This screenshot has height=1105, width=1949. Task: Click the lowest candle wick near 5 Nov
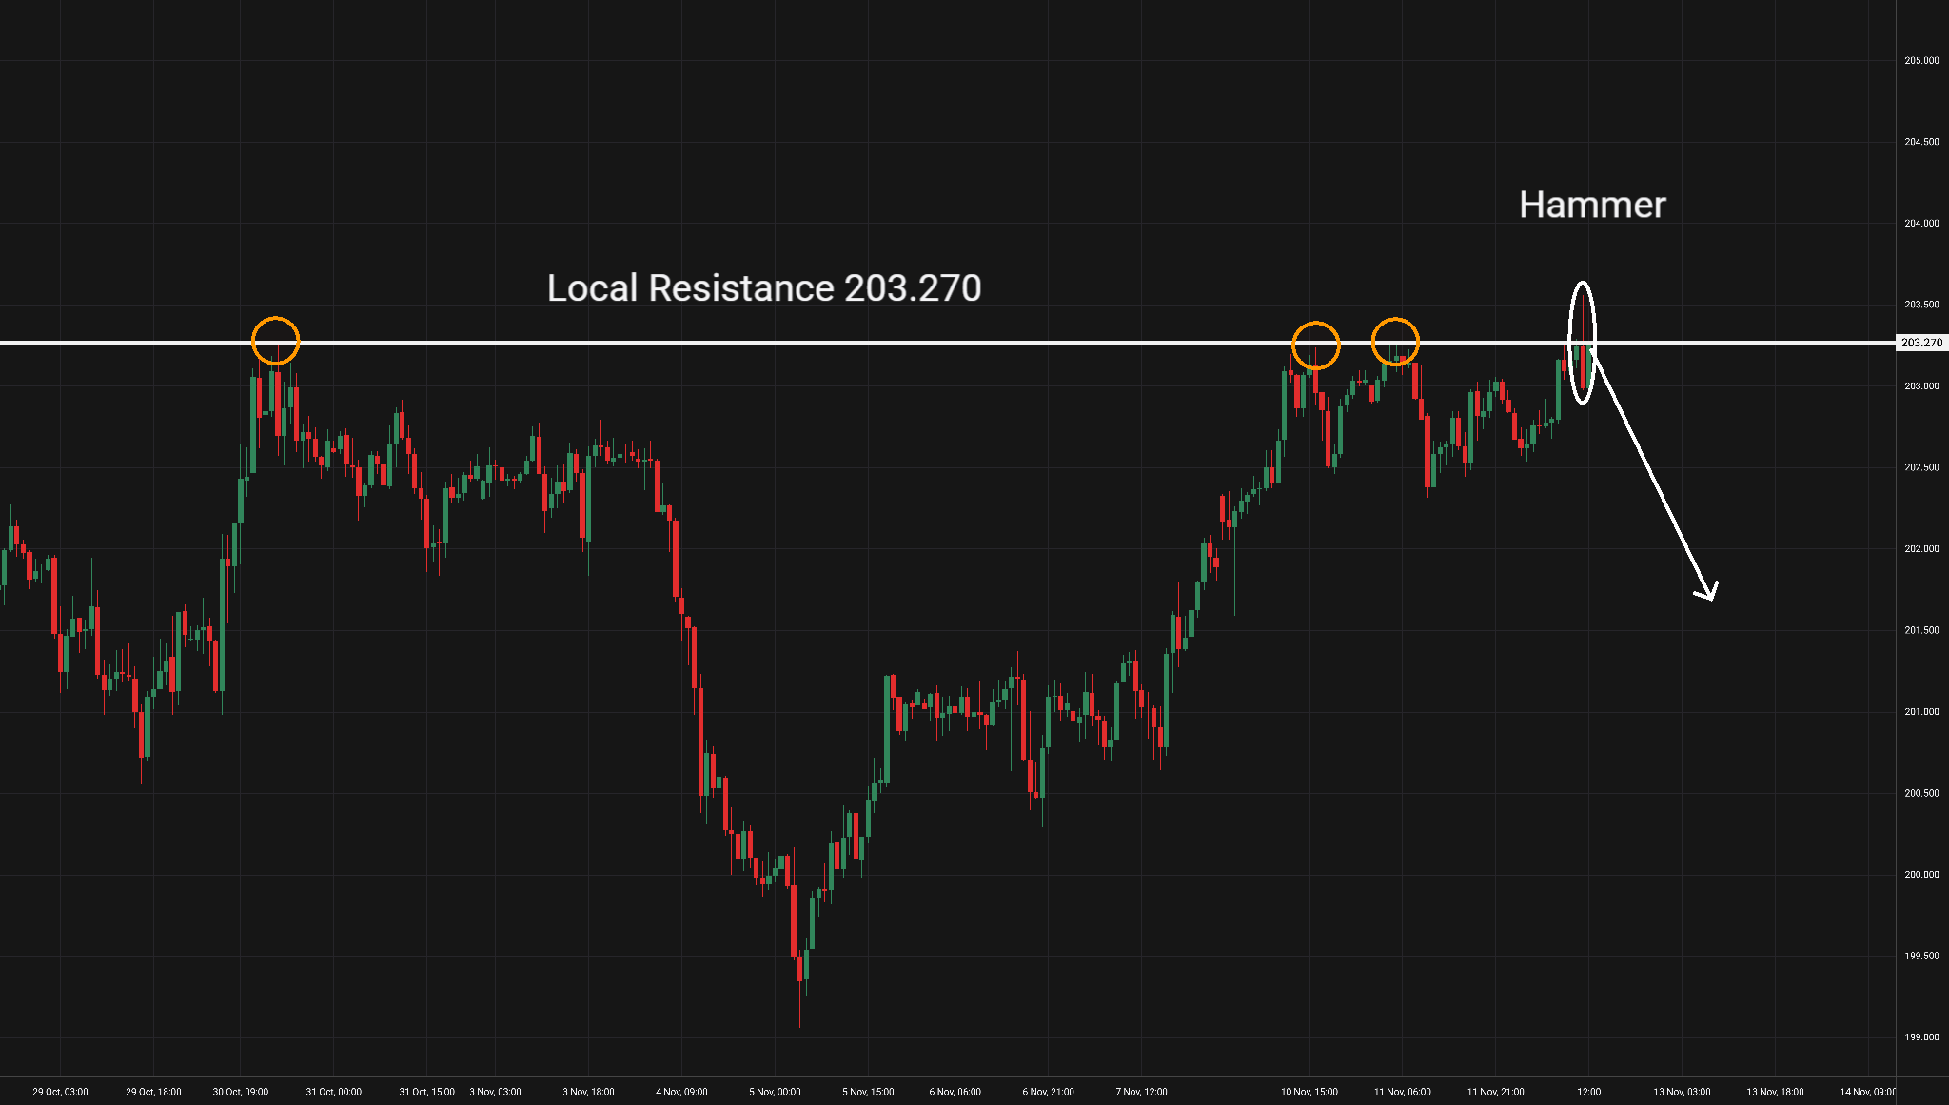(x=799, y=1009)
